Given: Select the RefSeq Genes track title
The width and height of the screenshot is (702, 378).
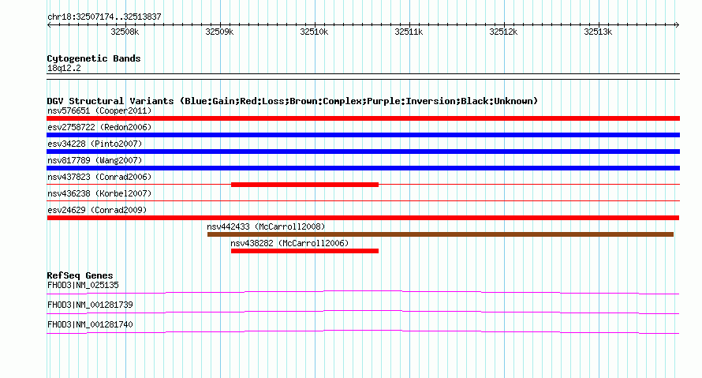Looking at the screenshot, I should tap(80, 275).
